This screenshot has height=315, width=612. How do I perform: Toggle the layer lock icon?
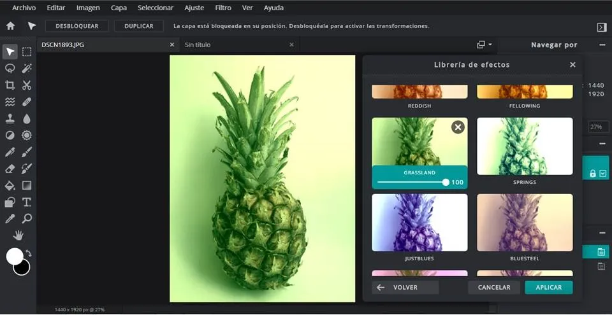coord(593,174)
